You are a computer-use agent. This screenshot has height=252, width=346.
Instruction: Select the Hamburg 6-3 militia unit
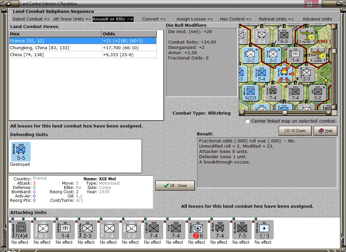tap(43, 230)
